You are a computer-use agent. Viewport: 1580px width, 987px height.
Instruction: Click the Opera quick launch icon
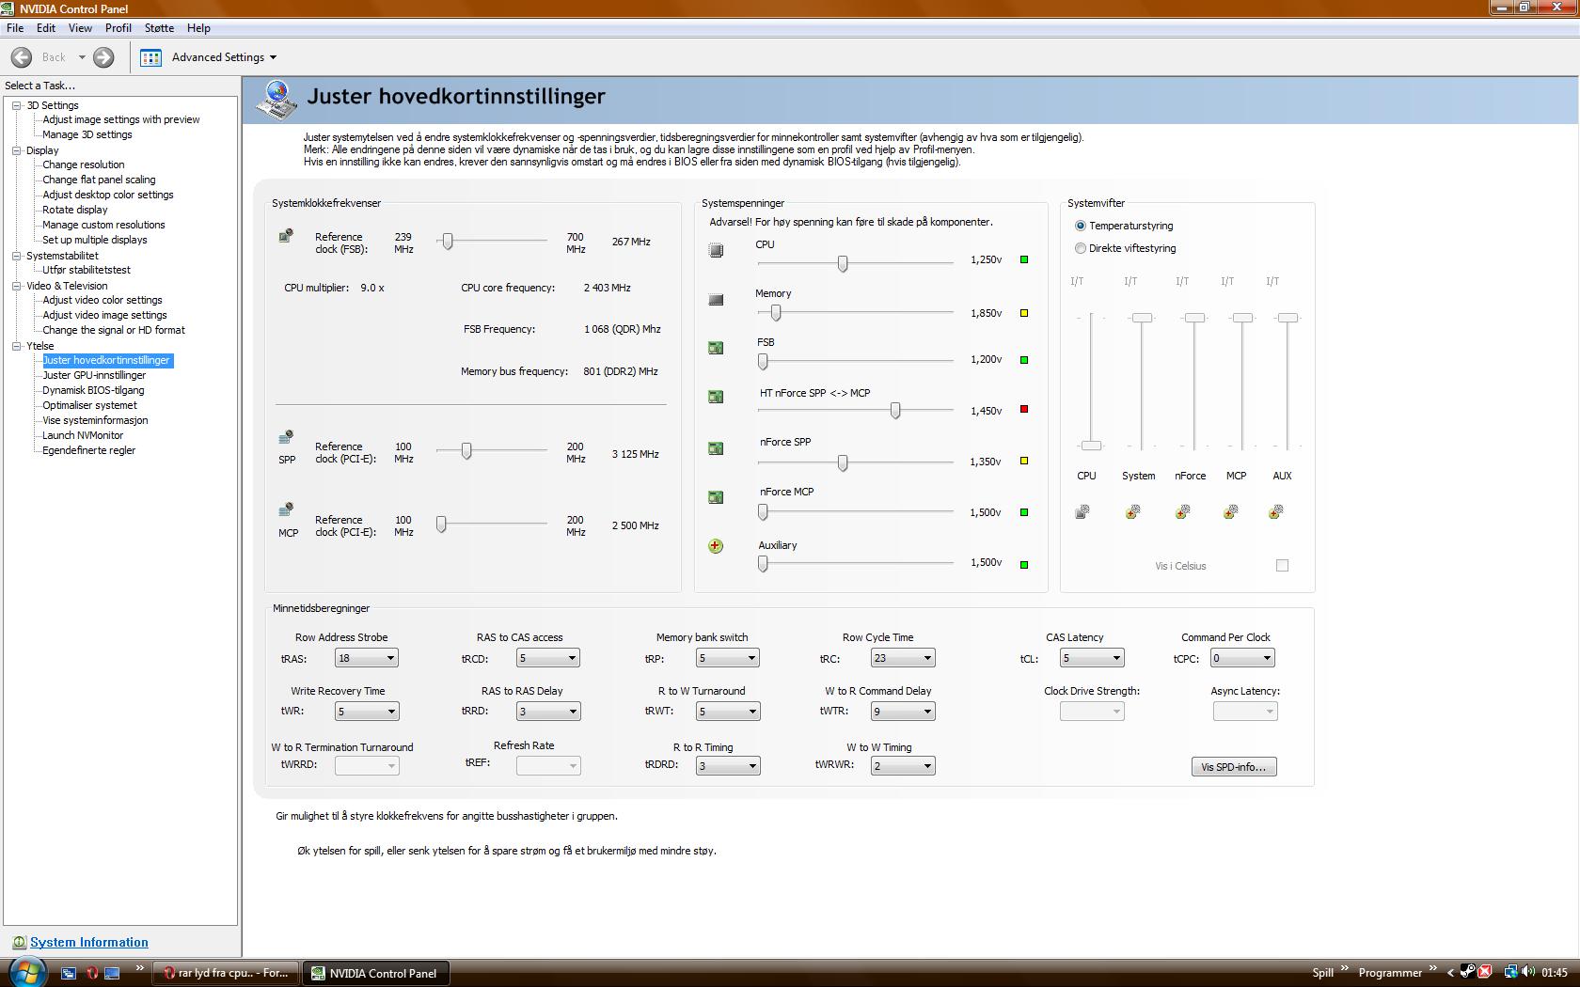[92, 973]
